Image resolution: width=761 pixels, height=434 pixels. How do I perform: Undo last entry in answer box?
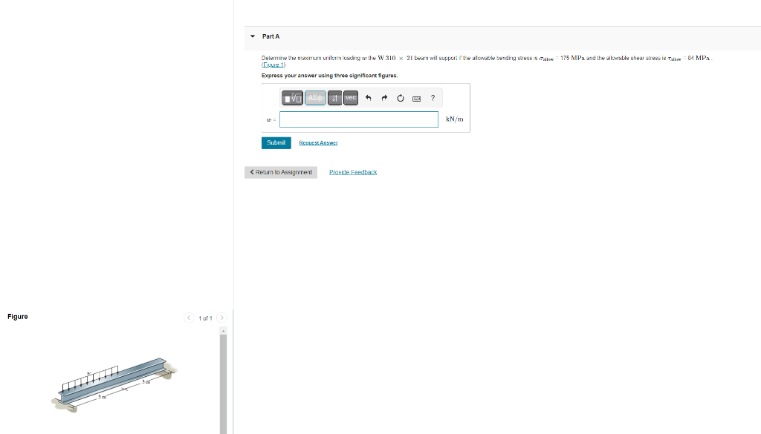[369, 98]
